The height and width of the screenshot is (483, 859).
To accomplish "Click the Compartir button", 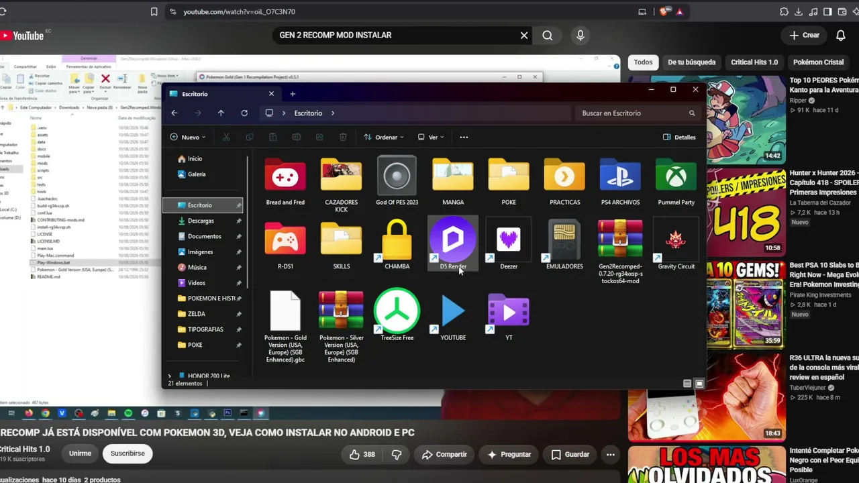I will [x=444, y=454].
